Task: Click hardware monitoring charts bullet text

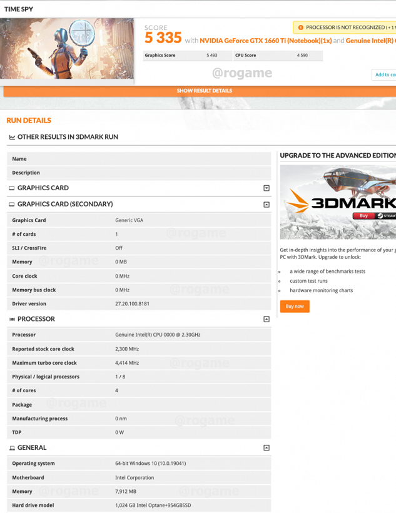Action: click(322, 290)
